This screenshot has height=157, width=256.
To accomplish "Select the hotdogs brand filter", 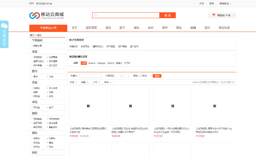I will point(101,63).
